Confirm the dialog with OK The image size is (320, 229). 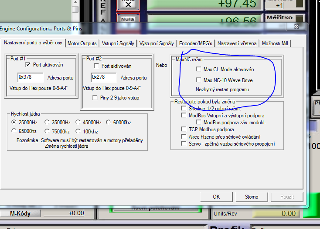216,197
